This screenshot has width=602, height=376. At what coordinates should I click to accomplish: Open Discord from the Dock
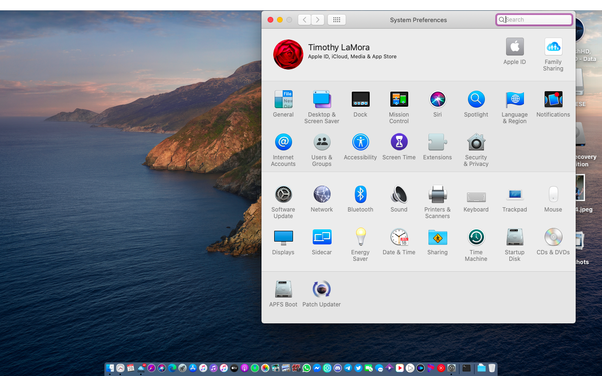pos(338,368)
